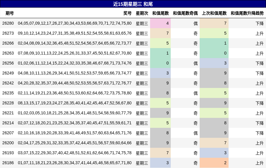Click winning numbers beginning 02,07,12,18,20
The width and height of the screenshot is (266, 168).
coord(75,123)
